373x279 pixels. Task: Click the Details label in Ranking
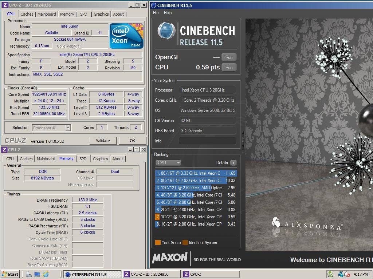pyautogui.click(x=222, y=163)
